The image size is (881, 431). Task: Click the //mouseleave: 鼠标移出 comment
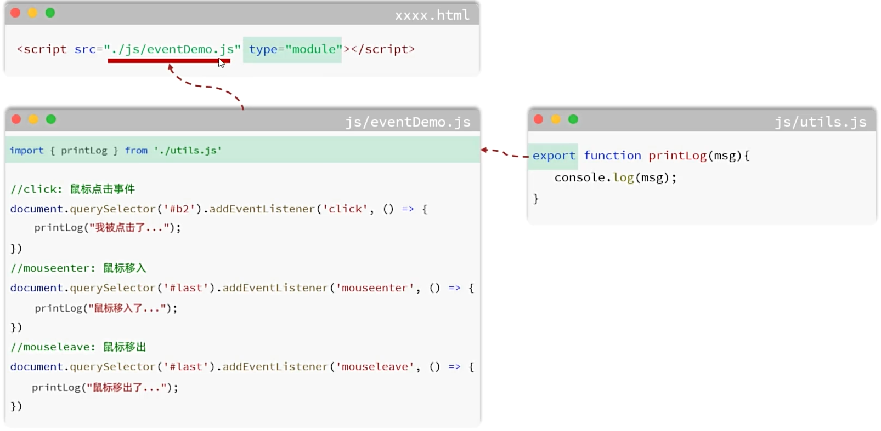[78, 347]
